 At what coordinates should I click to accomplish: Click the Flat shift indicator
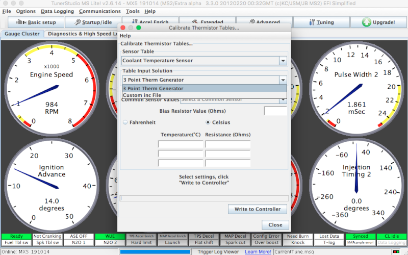click(203, 243)
